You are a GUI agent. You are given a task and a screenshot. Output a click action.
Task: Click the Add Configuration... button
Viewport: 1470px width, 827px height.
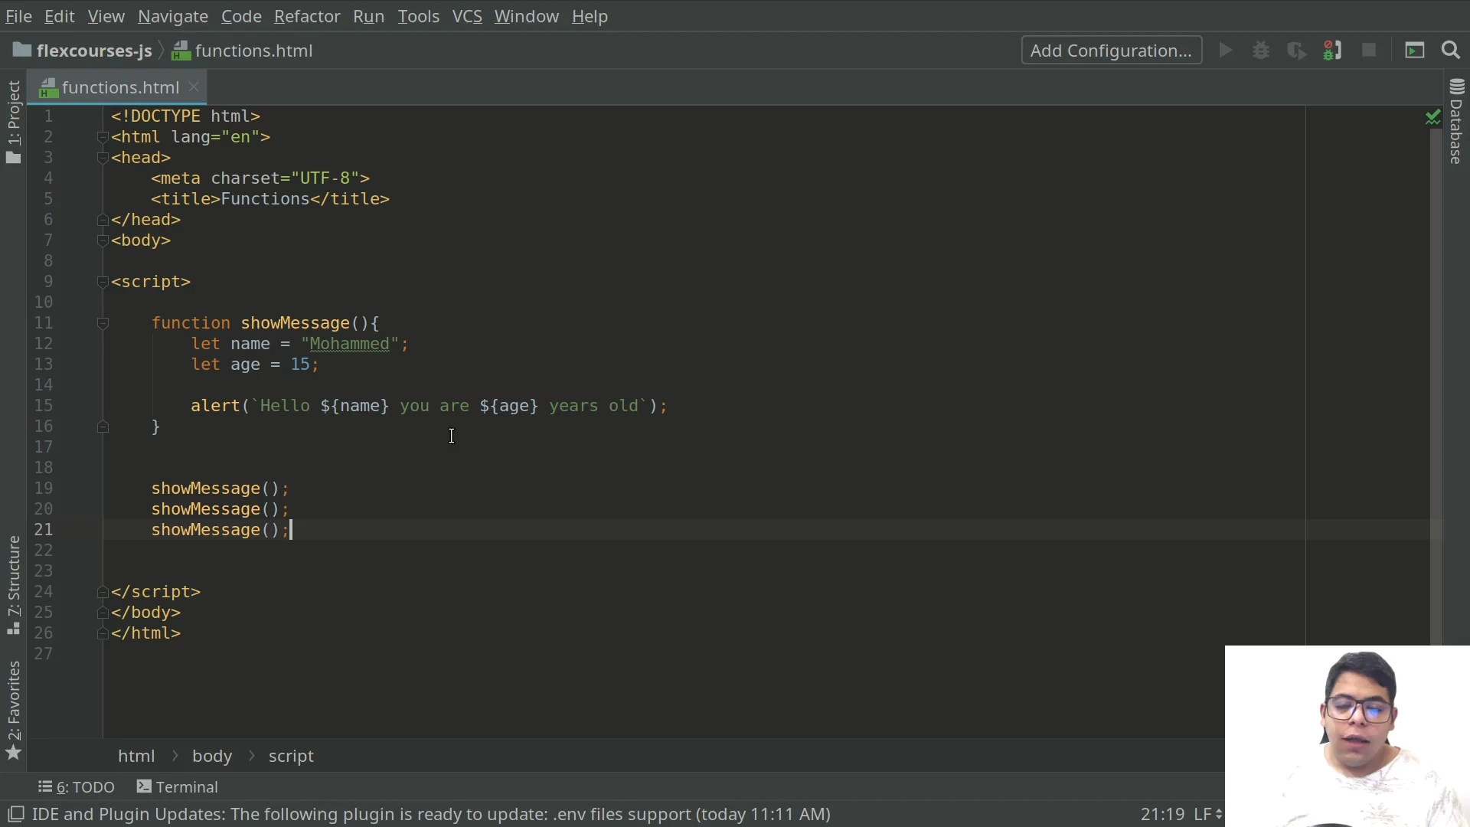(x=1111, y=51)
